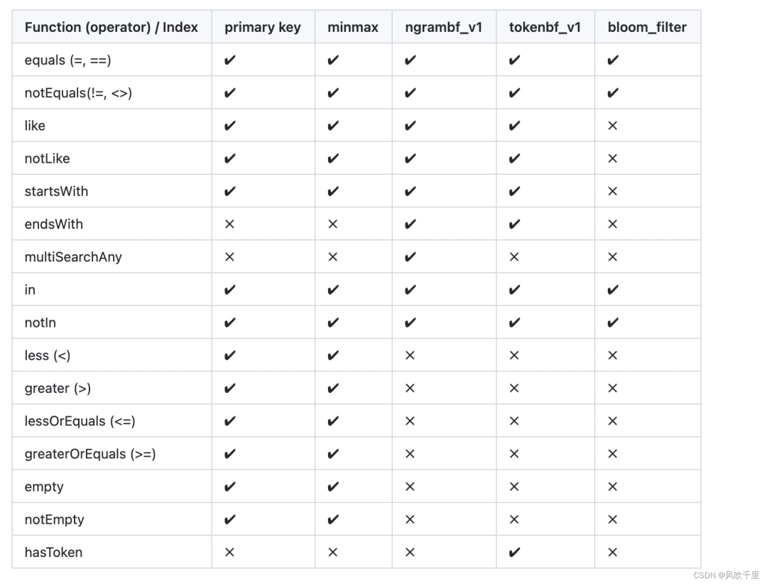
Task: Click the cross for hasToken under minmax
Action: 332,552
